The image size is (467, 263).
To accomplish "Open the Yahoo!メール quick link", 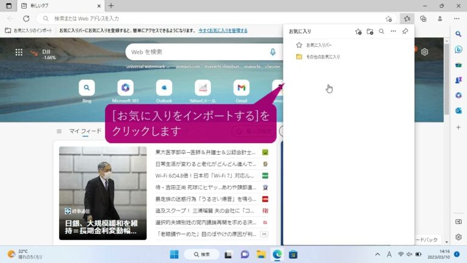I will 202,91.
